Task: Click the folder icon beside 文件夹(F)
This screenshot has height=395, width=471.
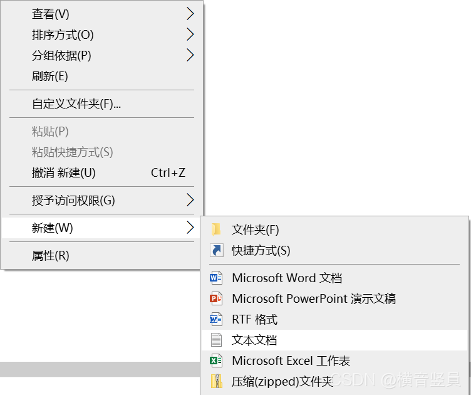Action: pyautogui.click(x=216, y=229)
